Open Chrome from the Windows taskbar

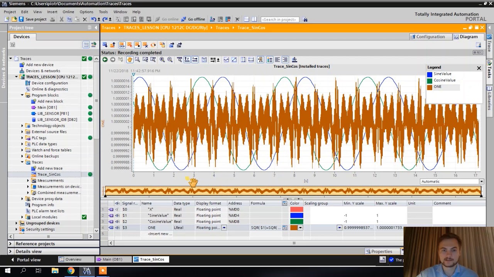pos(71,271)
